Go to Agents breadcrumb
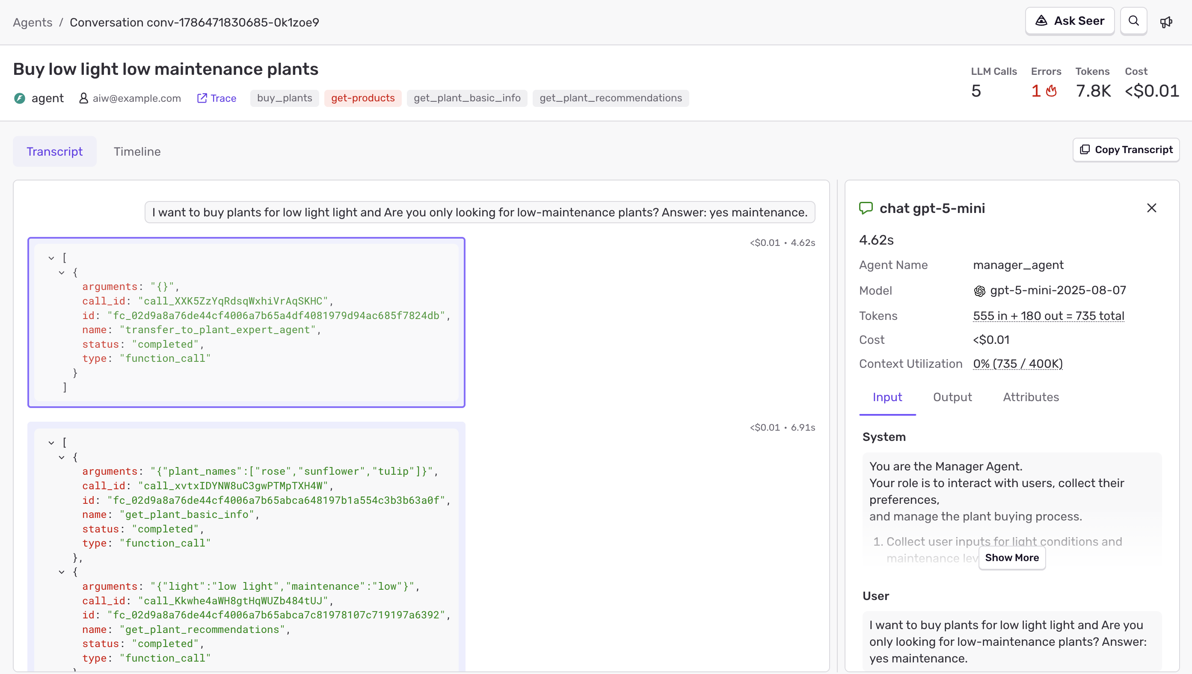This screenshot has height=674, width=1192. coord(33,22)
